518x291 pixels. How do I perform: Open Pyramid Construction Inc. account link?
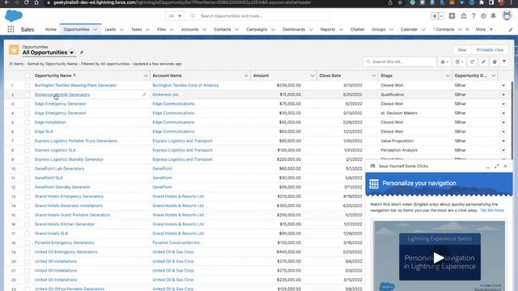pos(176,242)
